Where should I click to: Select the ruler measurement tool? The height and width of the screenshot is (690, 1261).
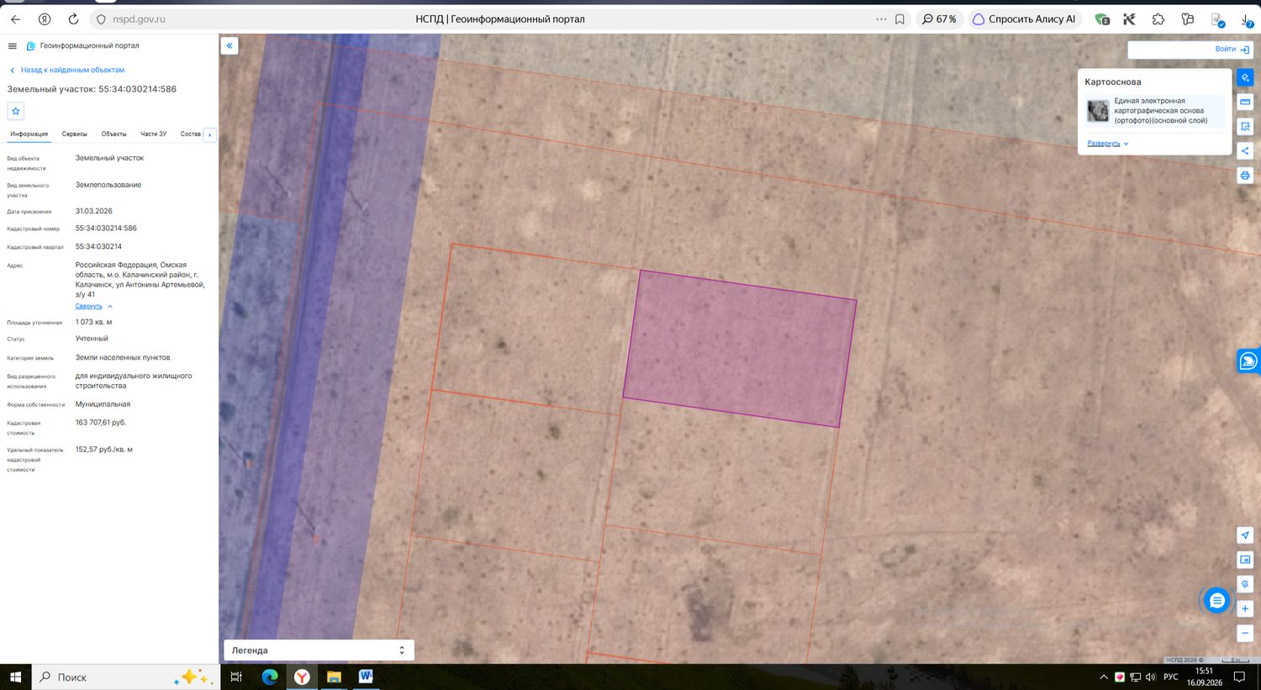pos(1245,102)
